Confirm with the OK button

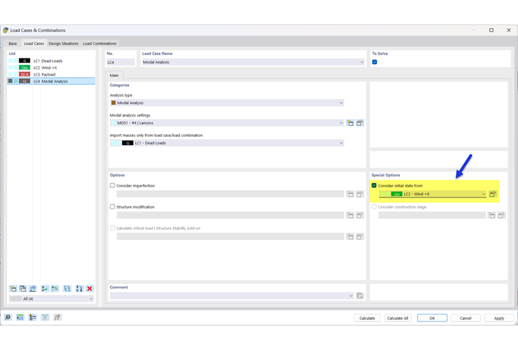432,318
